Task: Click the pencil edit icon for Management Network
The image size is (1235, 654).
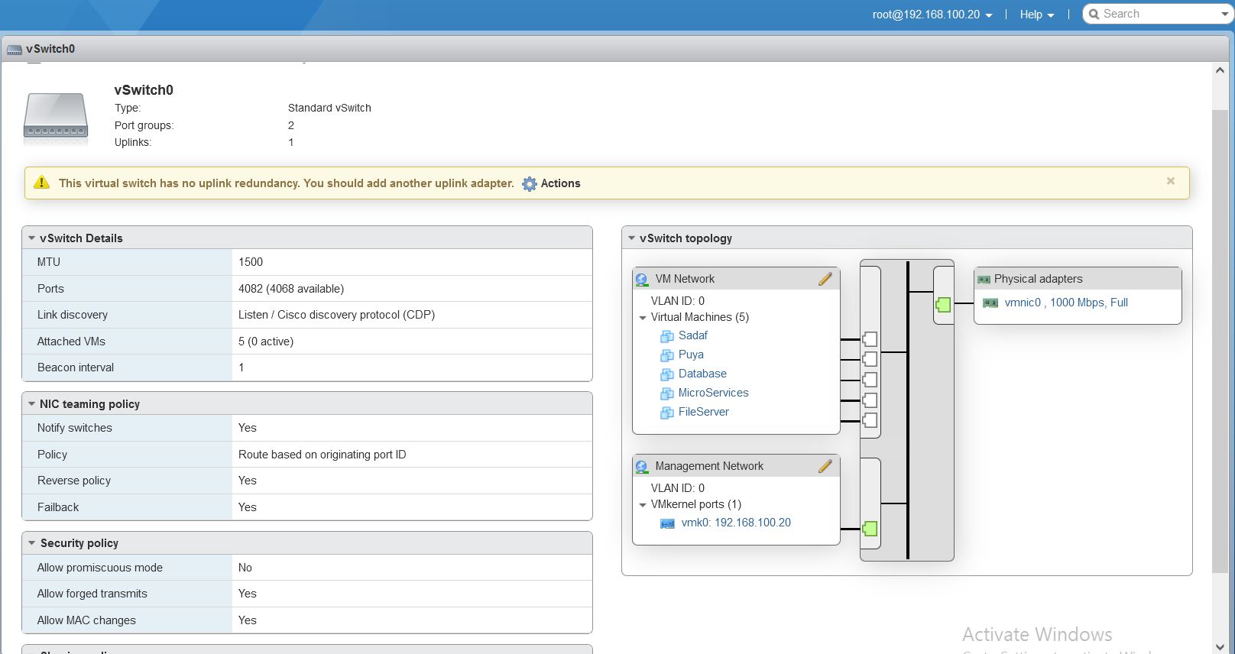Action: click(x=825, y=466)
